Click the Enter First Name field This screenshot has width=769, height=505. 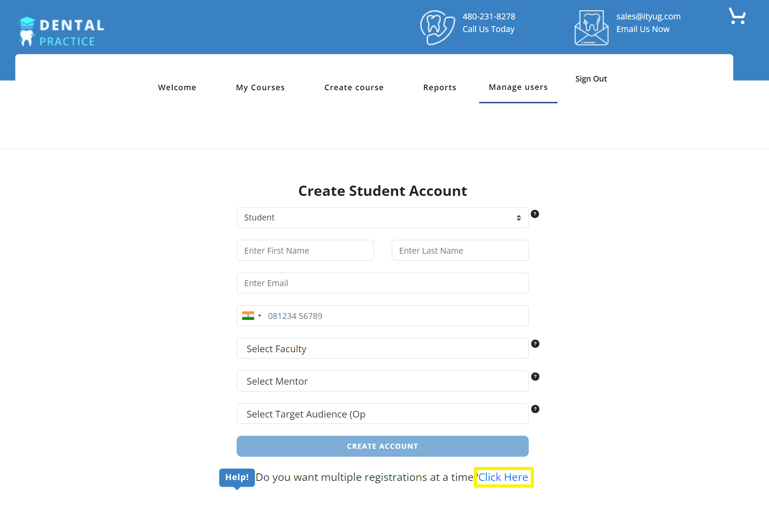(305, 251)
